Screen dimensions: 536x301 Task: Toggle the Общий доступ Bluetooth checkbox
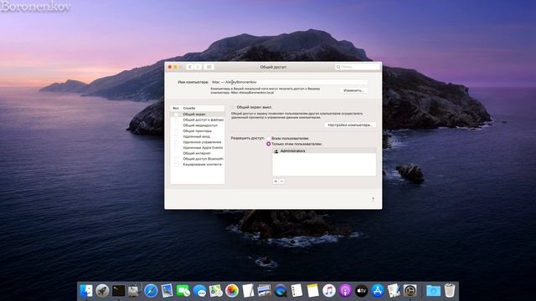point(176,159)
